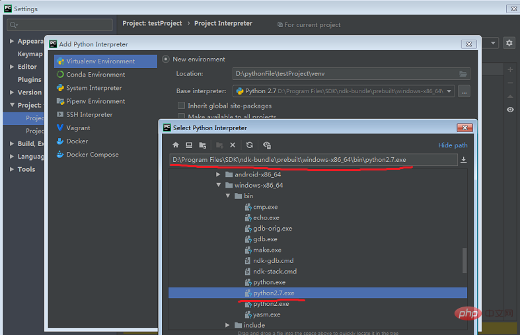The width and height of the screenshot is (520, 335).
Task: Toggle show hidden files and directories icon
Action: click(x=267, y=145)
